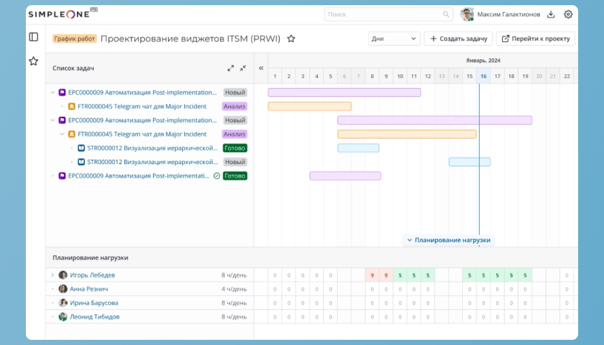Collapse nested FTR0000045 Telegram feature
This screenshot has height=345, width=604.
coord(62,134)
